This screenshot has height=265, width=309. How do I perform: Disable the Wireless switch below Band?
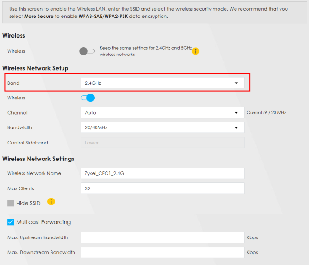[87, 98]
